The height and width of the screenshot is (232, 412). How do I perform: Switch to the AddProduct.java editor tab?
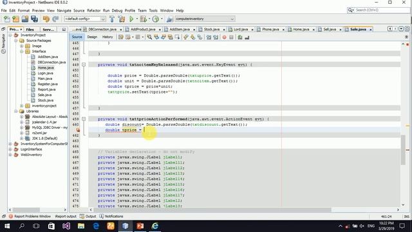142,30
